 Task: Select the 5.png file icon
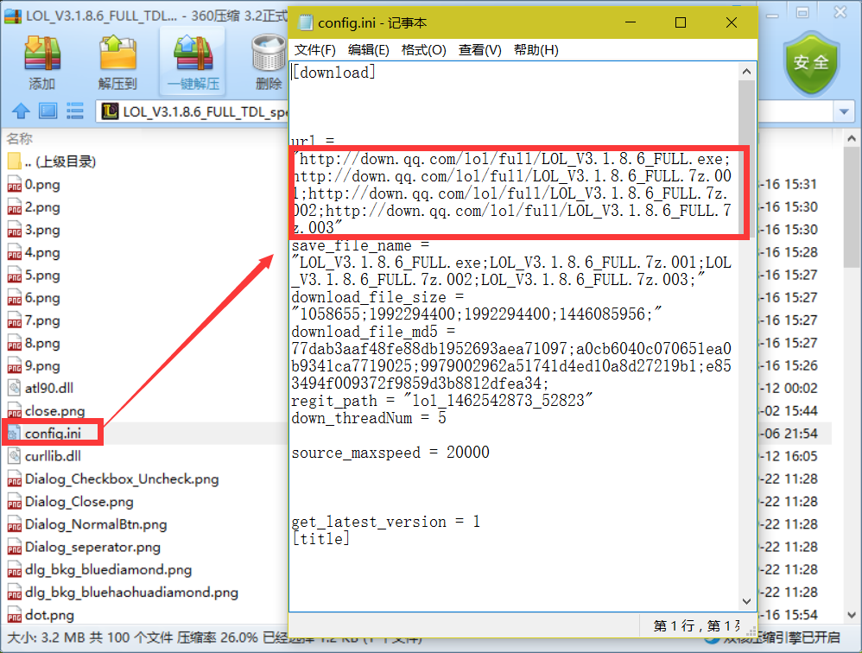[x=15, y=276]
